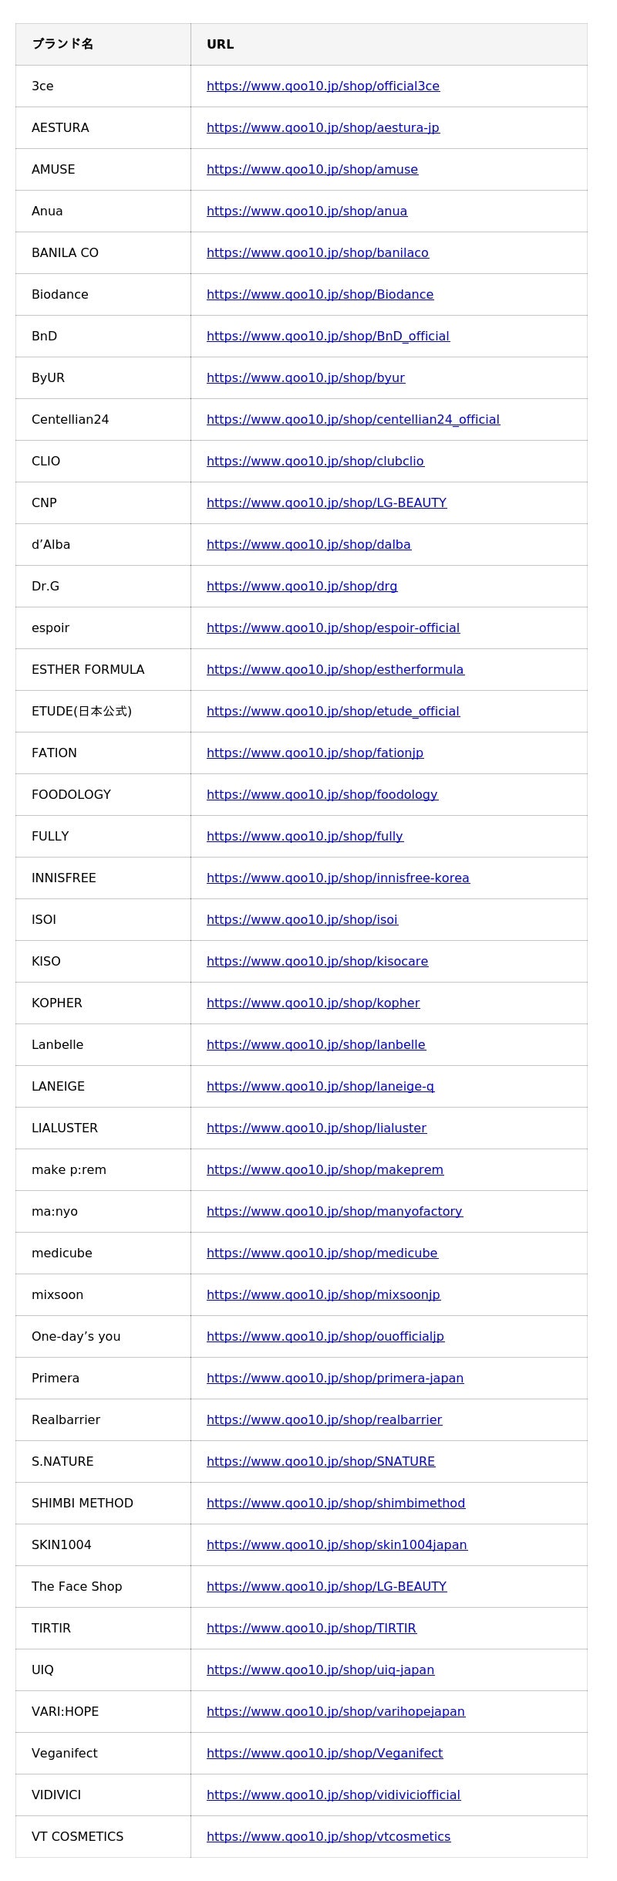Image resolution: width=617 pixels, height=1881 pixels.
Task: Visit the d'Alba dalba shop link
Action: pyautogui.click(x=308, y=545)
